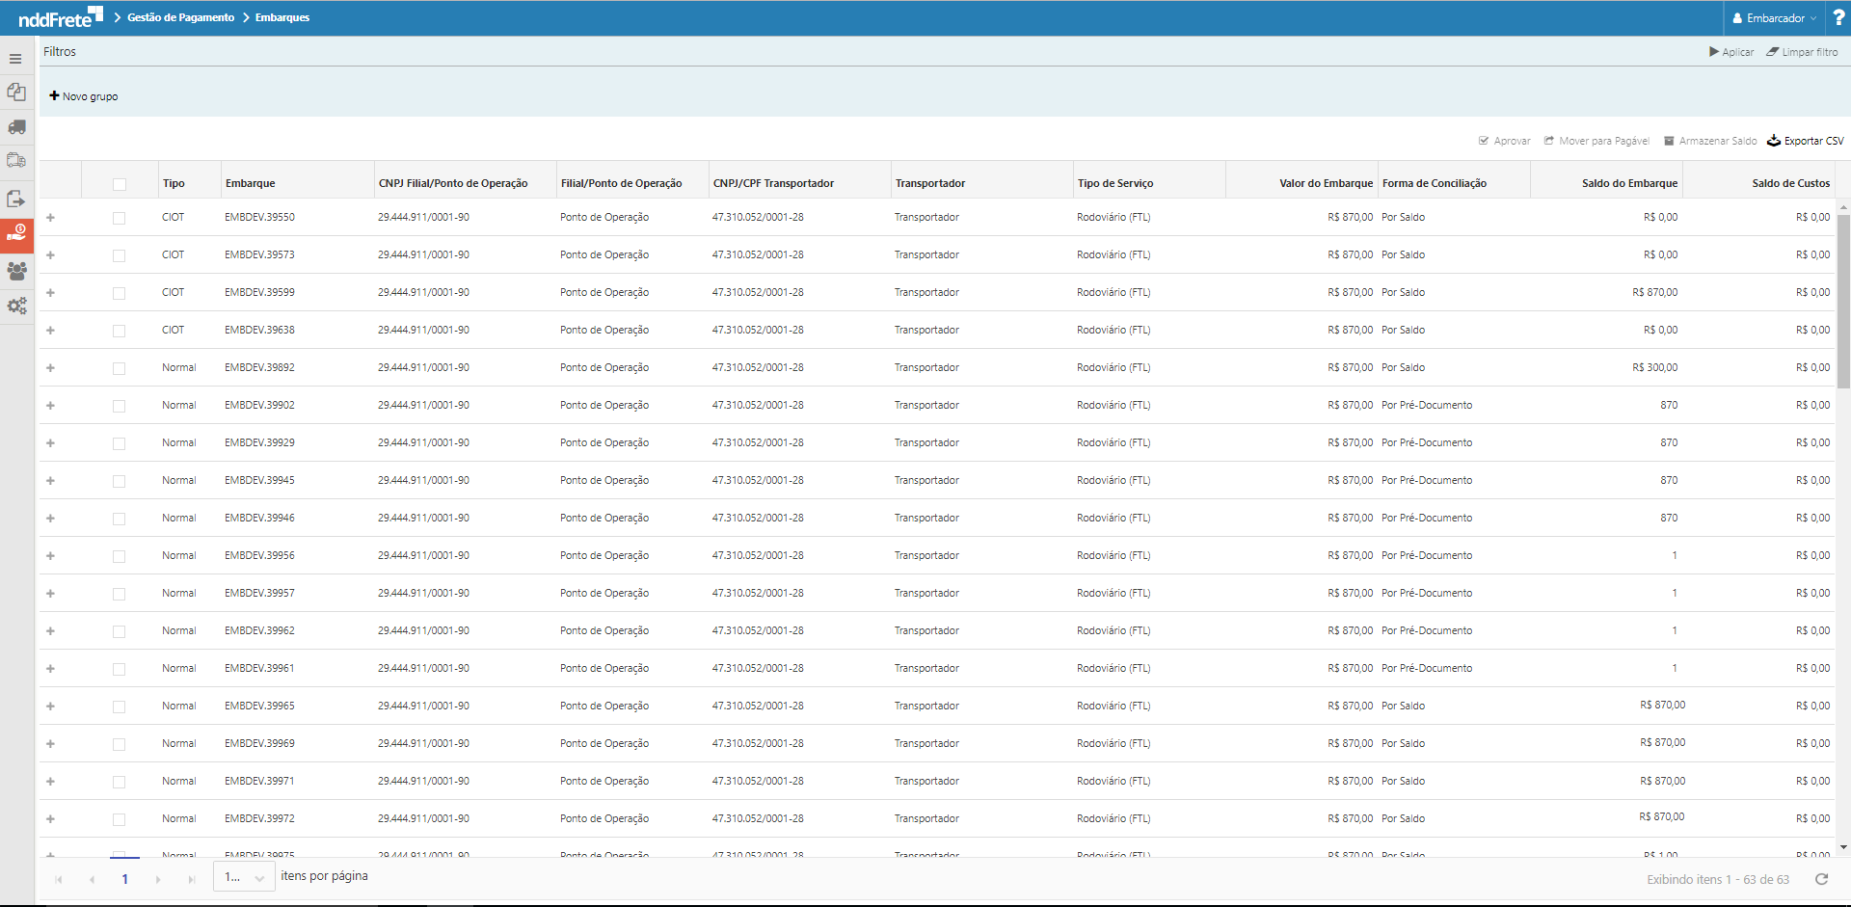
Task: Check the box for EMBDEV.39550 row
Action: point(120,218)
